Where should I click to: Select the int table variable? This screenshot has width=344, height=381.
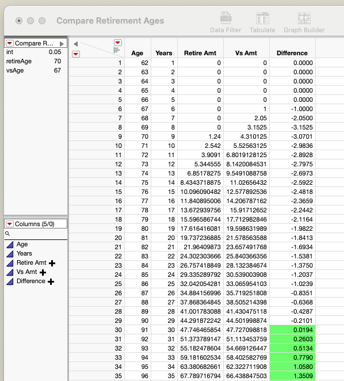[x=10, y=52]
